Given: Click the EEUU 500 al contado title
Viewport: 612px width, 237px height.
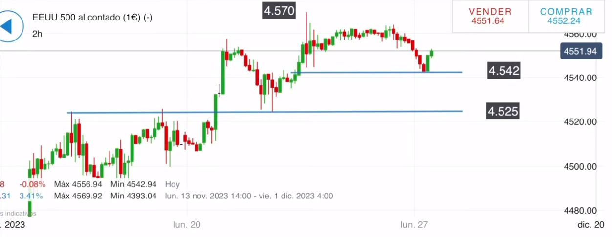Looking at the screenshot, I should click(92, 17).
